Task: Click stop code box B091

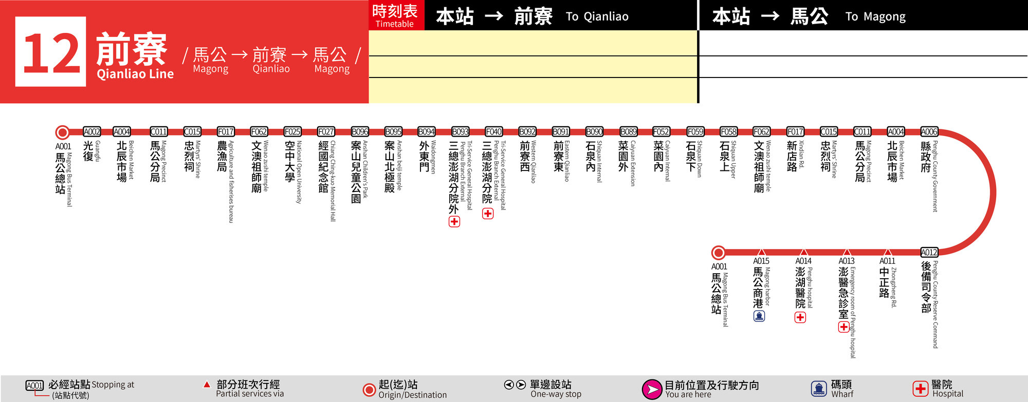Action: [561, 132]
